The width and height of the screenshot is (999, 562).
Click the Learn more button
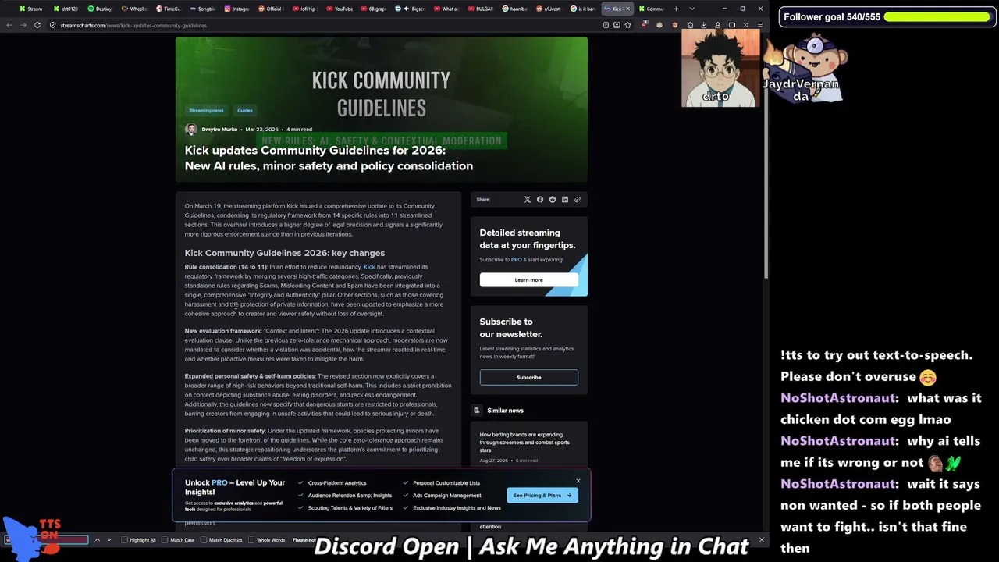pos(529,280)
